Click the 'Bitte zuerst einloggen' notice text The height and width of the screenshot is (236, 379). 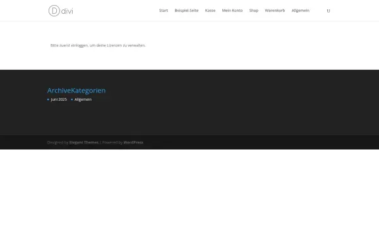click(x=98, y=45)
